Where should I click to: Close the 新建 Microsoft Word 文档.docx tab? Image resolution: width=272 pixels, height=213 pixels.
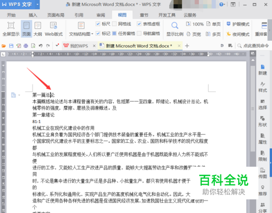[179, 46]
